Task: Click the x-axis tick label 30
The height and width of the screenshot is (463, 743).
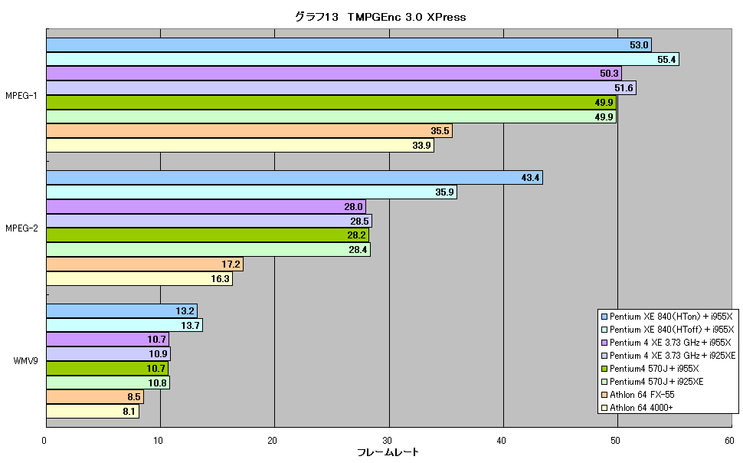Action: pyautogui.click(x=387, y=441)
